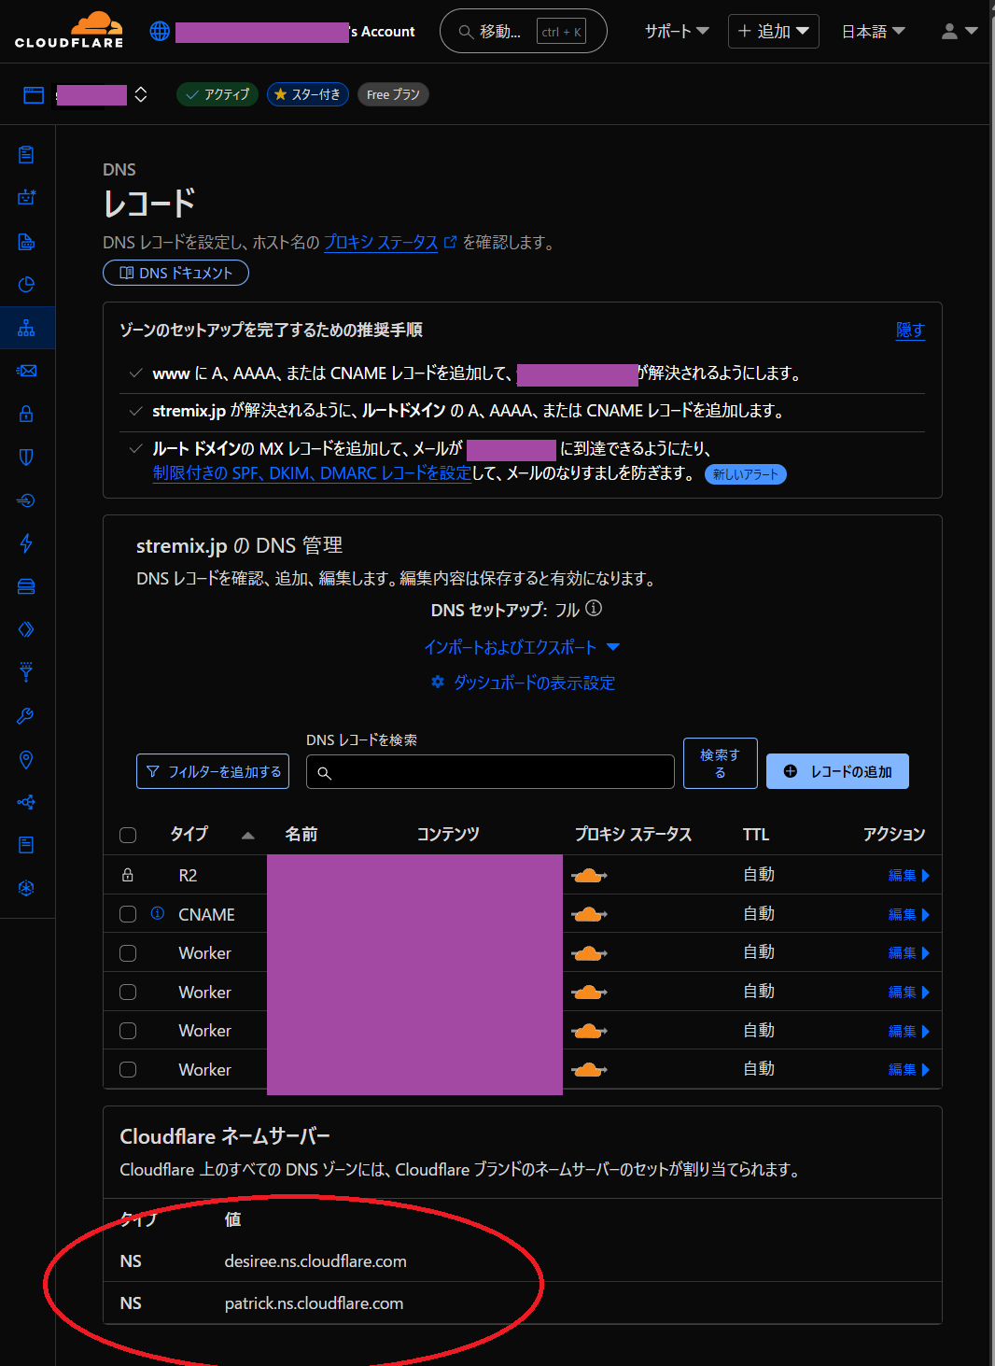Open the hexagon sidebar icon at bottom
This screenshot has height=1366, width=995.
point(26,888)
